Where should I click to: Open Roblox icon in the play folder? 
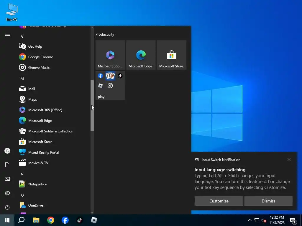[100, 86]
